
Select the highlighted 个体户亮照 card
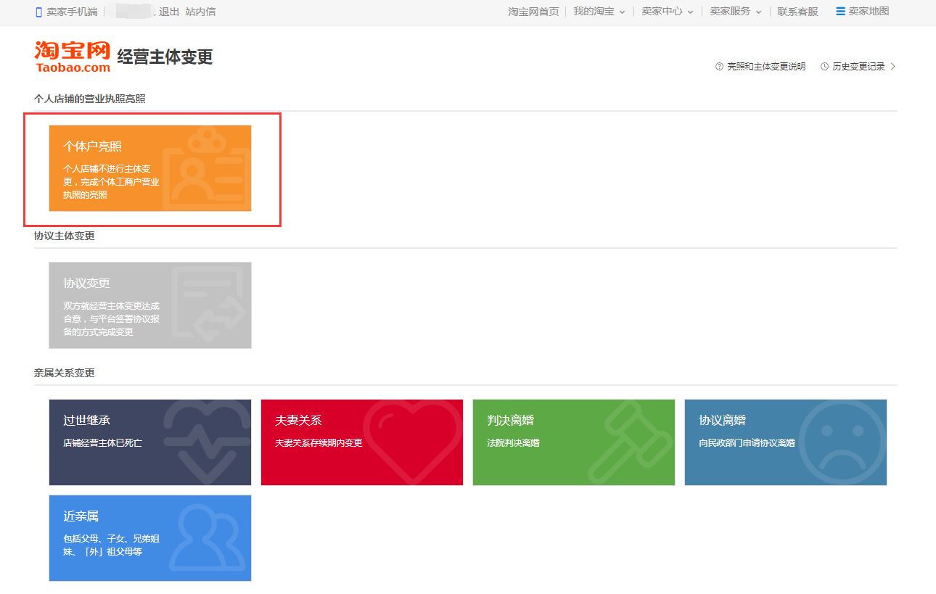(150, 168)
